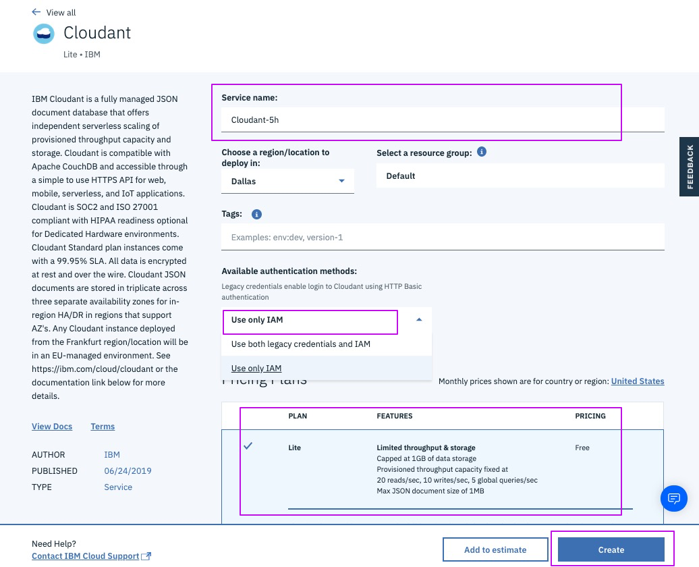This screenshot has width=699, height=567.
Task: Click the Limited throughput & storage text
Action: point(426,448)
